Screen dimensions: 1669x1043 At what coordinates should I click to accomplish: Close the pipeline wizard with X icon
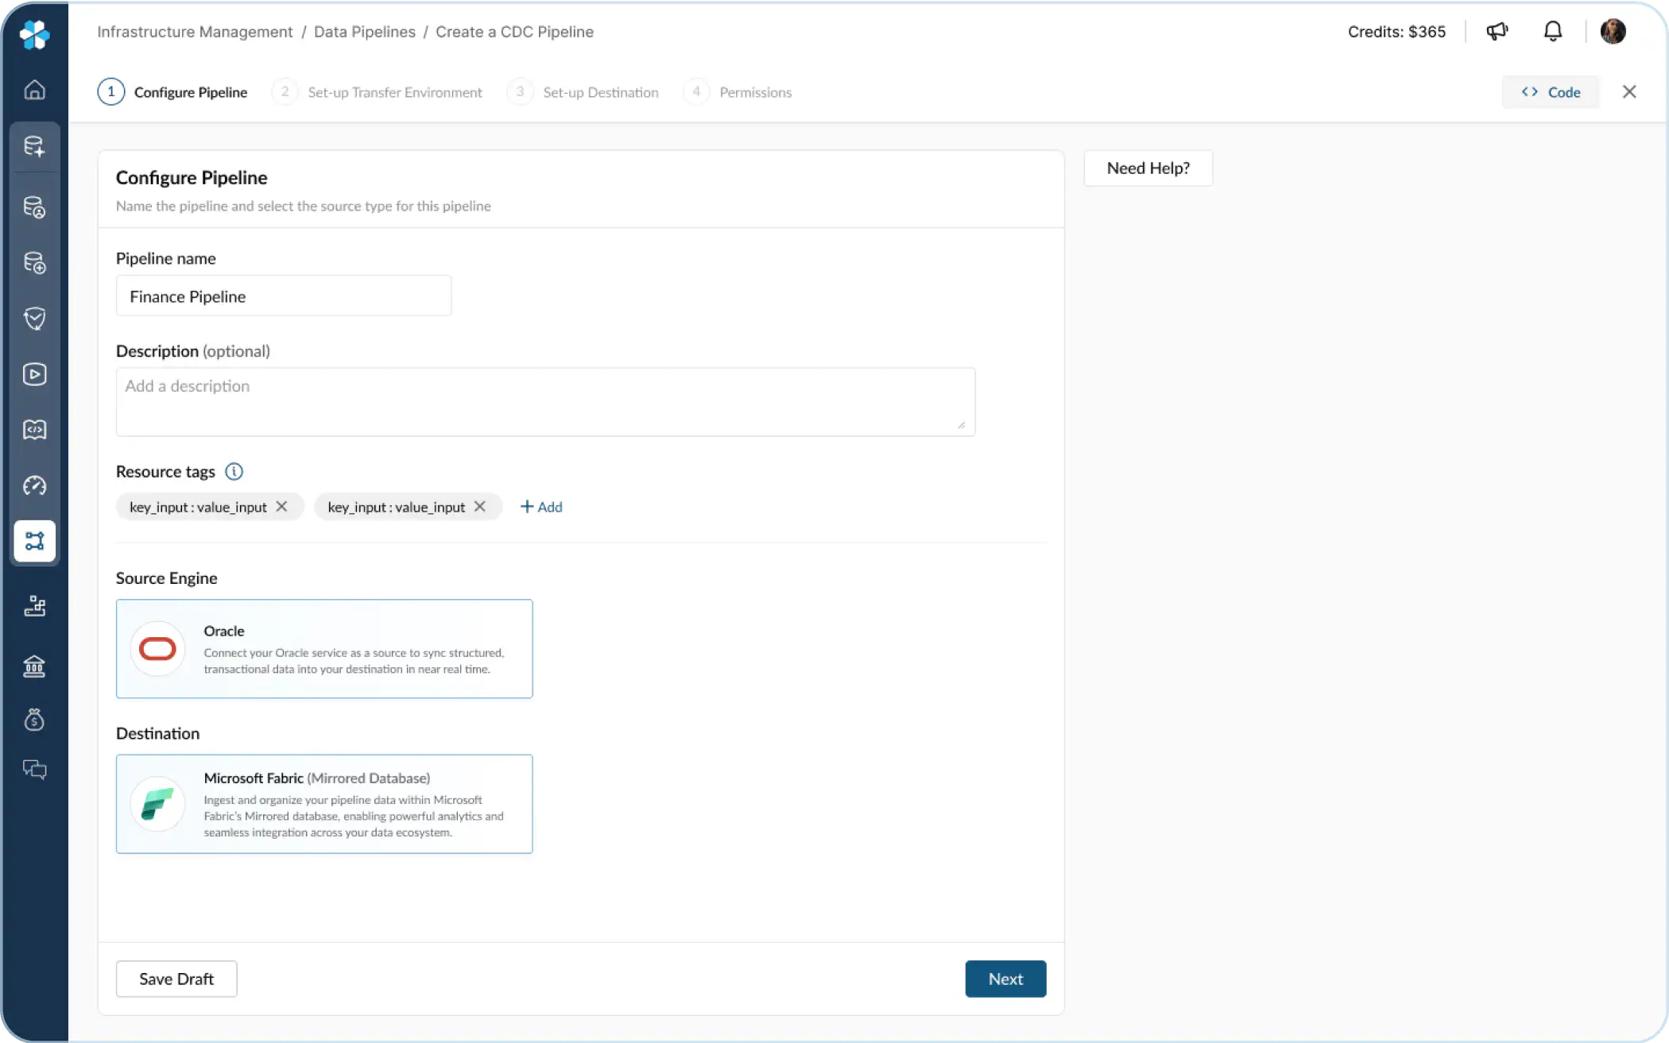(x=1629, y=92)
